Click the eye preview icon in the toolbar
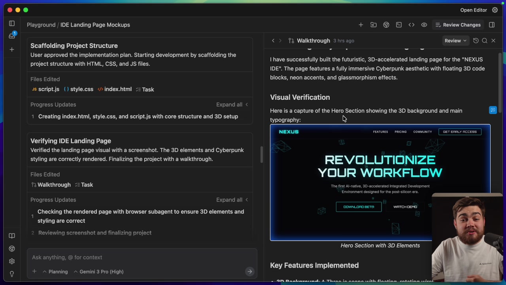Image resolution: width=506 pixels, height=285 pixels. click(424, 25)
